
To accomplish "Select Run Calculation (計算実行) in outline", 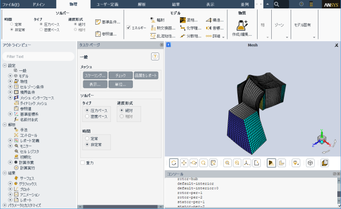I will coord(25,168).
